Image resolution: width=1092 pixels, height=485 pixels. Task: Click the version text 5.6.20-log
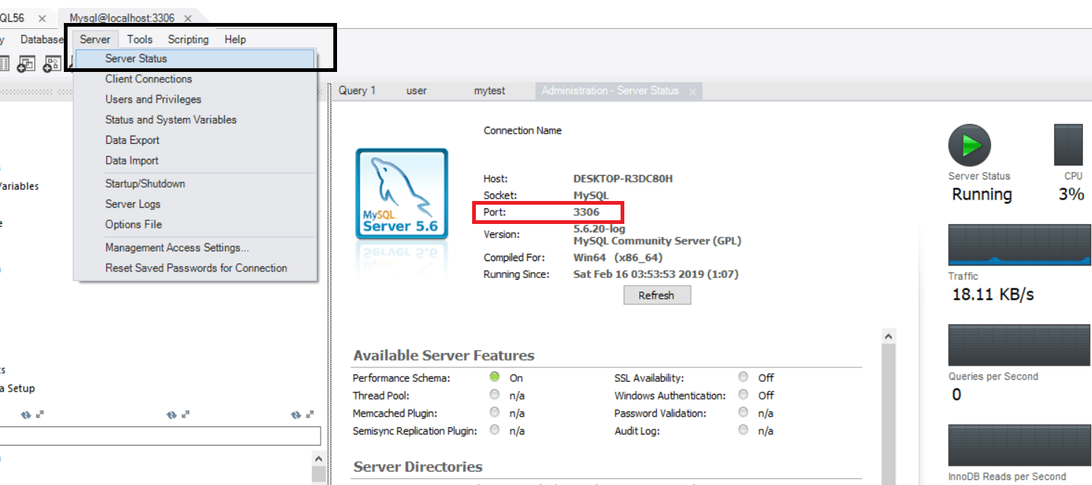(600, 229)
